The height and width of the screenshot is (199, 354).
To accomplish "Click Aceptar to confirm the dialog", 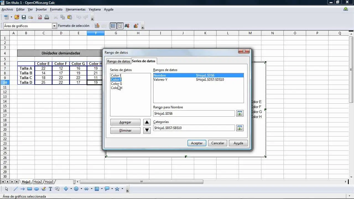I will (x=197, y=143).
